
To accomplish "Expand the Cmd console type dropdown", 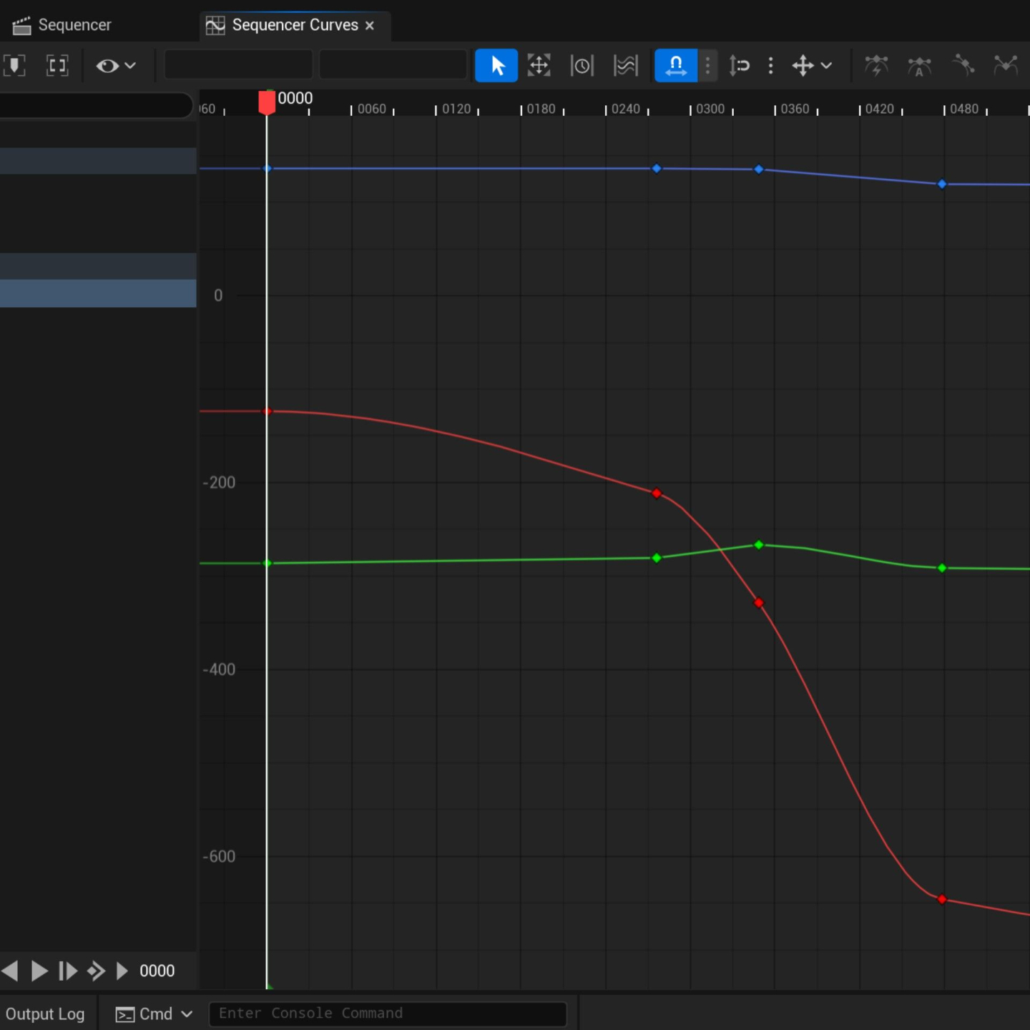I will click(x=154, y=1014).
